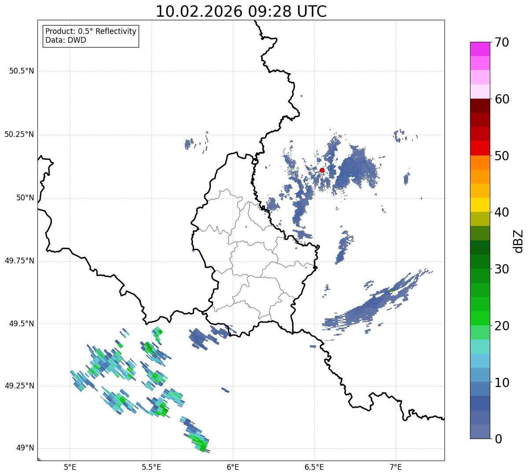
Task: Click the red radar site marker
Action: (x=322, y=170)
